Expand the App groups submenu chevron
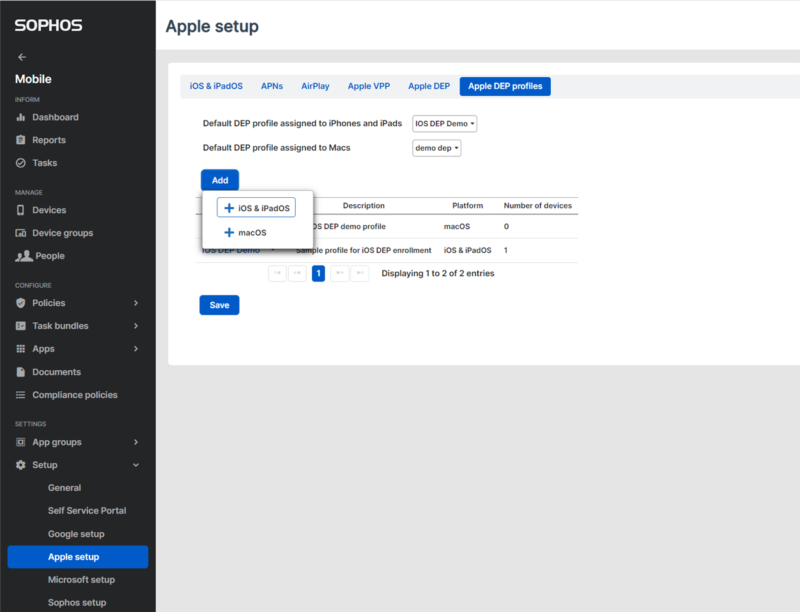Viewport: 800px width, 612px height. 136,442
